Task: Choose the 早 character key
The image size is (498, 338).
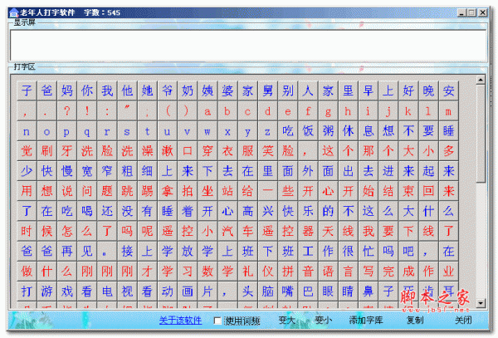Action: tap(369, 91)
